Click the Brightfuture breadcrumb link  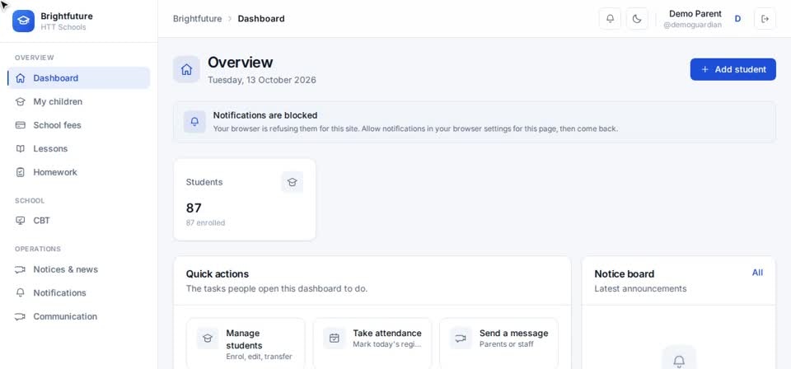pyautogui.click(x=197, y=19)
